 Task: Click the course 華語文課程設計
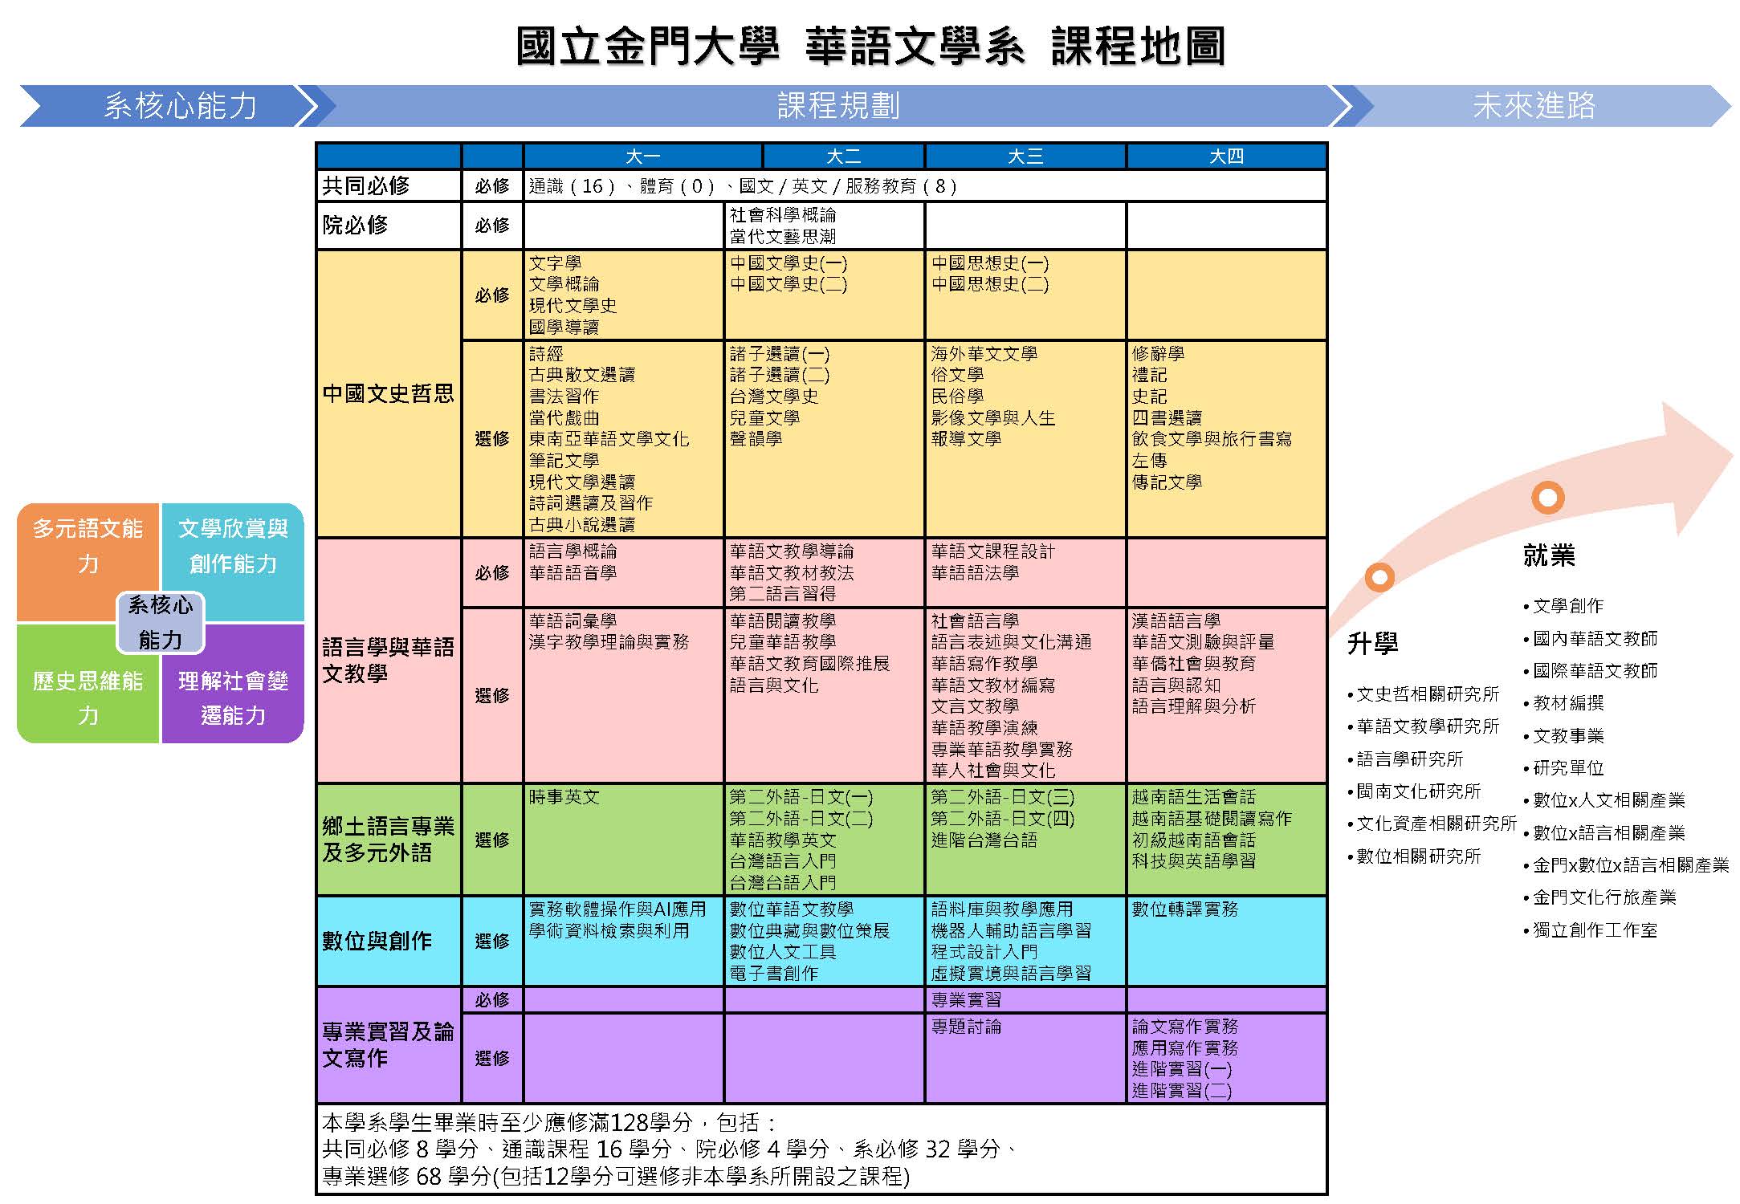[x=993, y=551]
